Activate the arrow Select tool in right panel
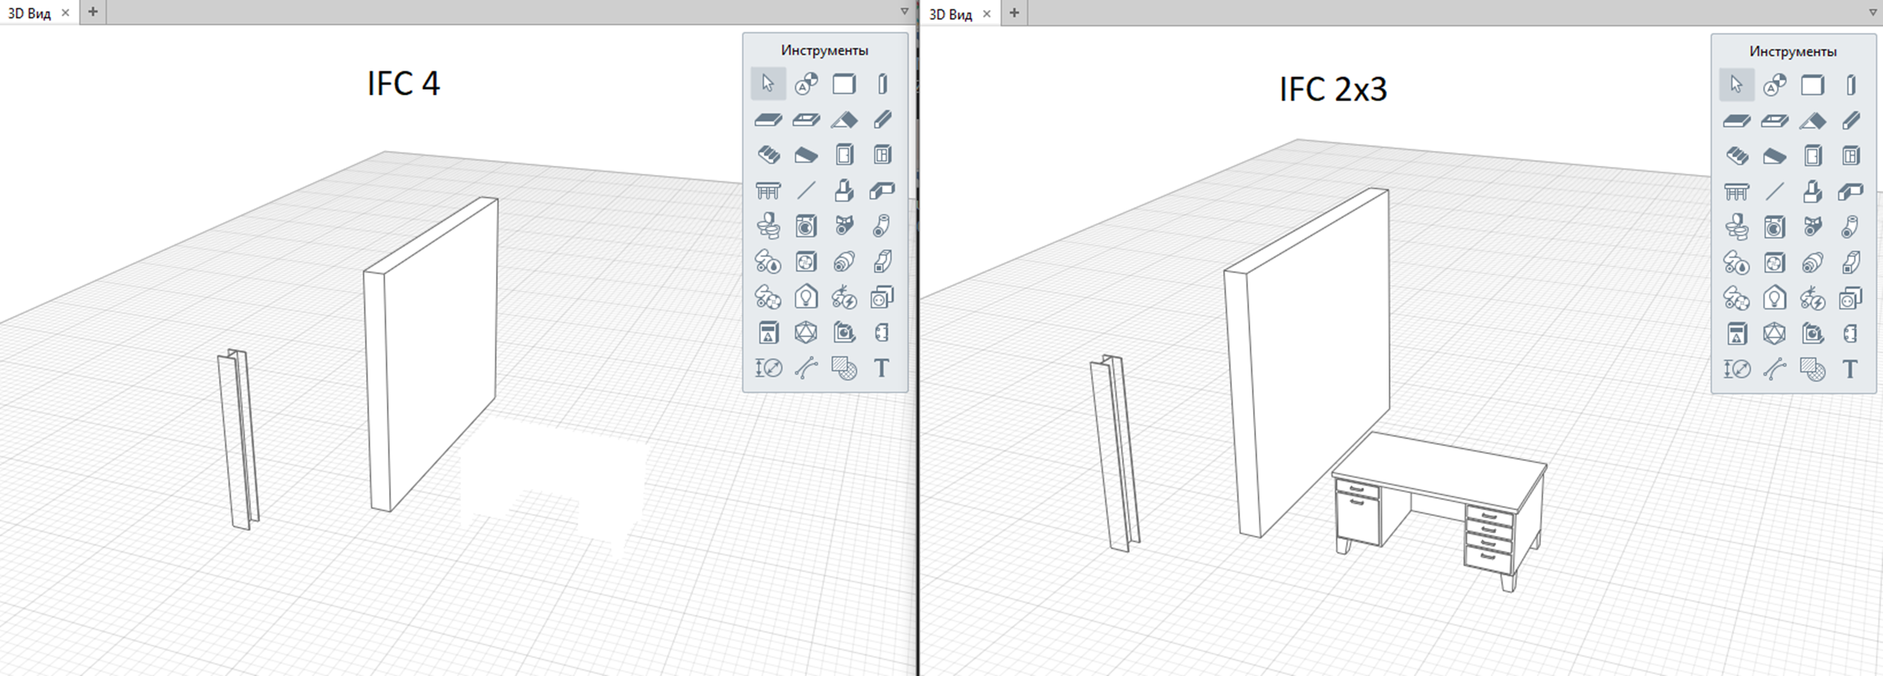This screenshot has width=1883, height=676. tap(1736, 85)
